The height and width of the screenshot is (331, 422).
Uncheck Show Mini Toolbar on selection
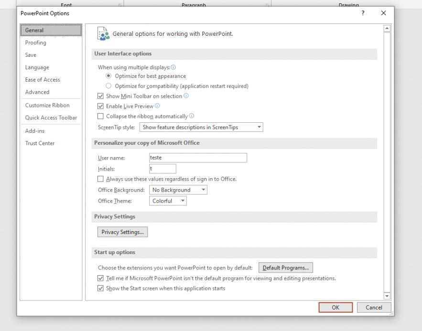click(x=100, y=96)
